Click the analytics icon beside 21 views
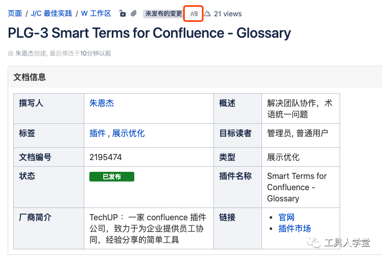The height and width of the screenshot is (259, 382). (207, 14)
